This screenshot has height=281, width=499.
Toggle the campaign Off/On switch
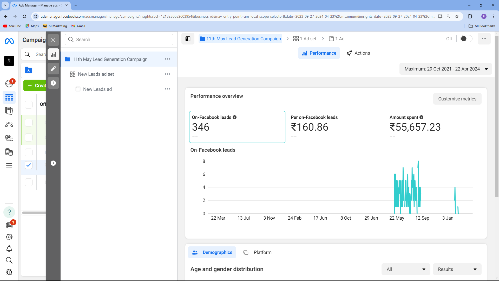(466, 39)
